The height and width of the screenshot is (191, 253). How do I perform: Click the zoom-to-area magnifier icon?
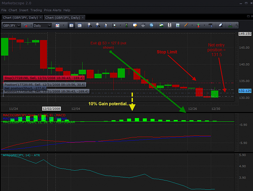click(x=114, y=25)
